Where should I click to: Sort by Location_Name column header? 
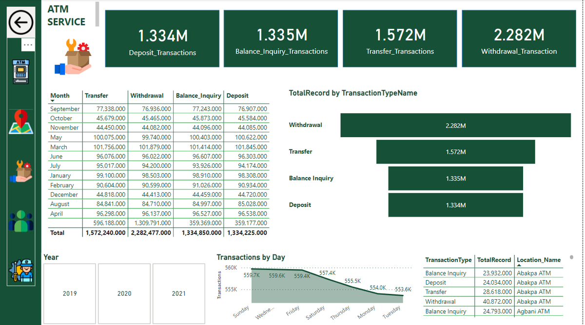click(539, 260)
